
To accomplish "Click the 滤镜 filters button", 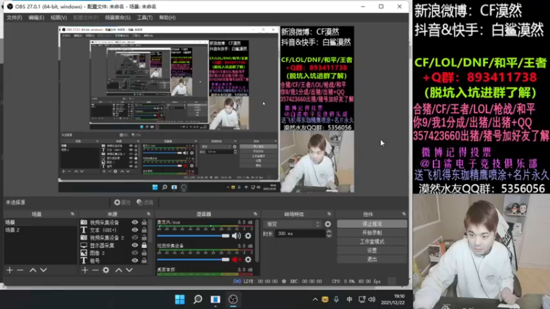I will [145, 202].
